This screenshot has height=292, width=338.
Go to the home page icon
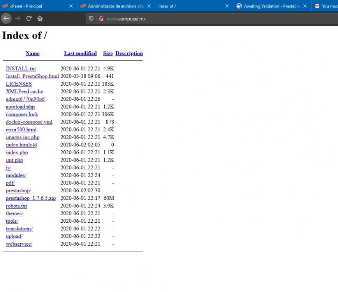[40, 19]
